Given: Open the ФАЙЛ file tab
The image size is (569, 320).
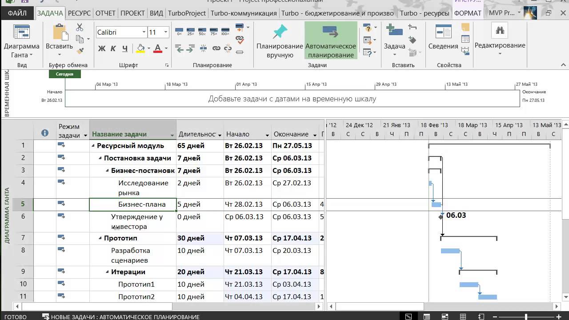Looking at the screenshot, I should [17, 13].
